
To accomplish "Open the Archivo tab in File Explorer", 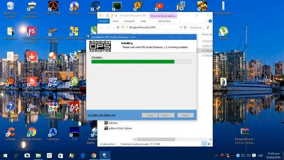I will coord(103,21).
